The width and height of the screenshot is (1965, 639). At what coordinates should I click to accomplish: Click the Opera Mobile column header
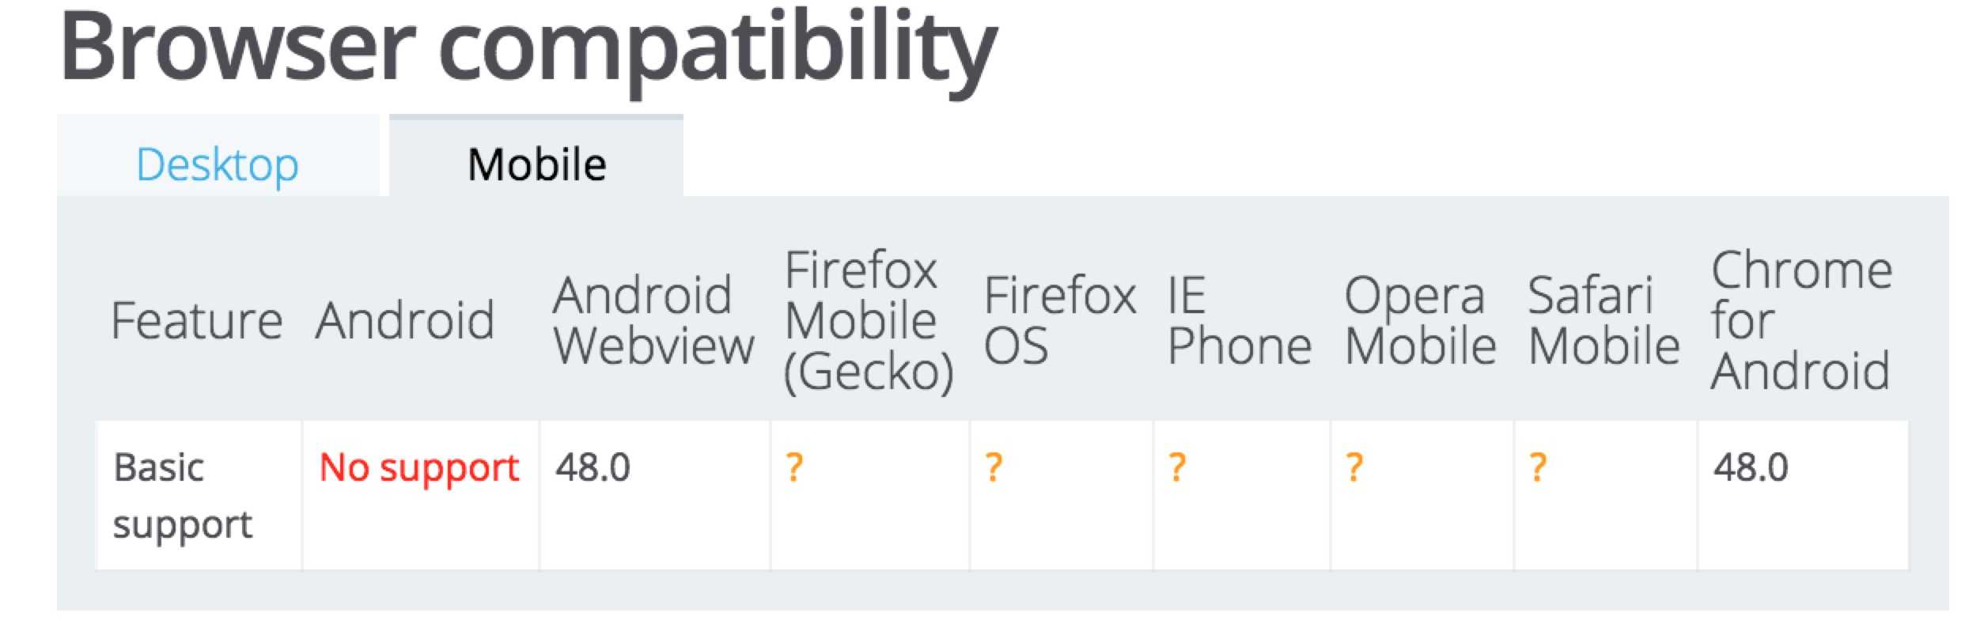click(1421, 320)
